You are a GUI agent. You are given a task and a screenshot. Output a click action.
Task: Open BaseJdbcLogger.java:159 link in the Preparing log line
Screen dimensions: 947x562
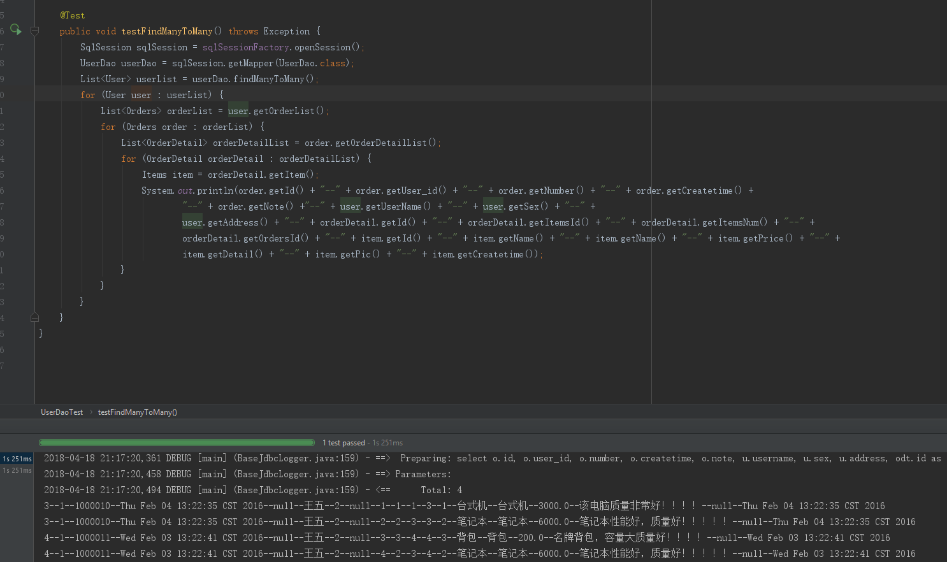[296, 458]
